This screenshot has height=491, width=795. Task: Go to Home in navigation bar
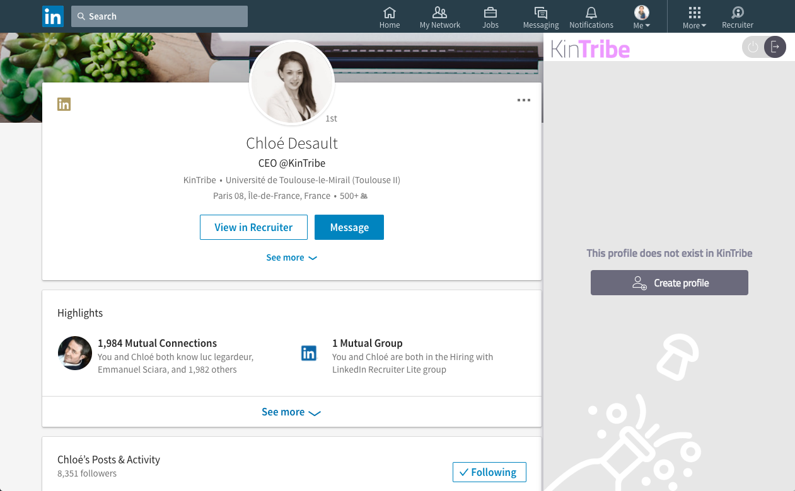click(x=390, y=17)
